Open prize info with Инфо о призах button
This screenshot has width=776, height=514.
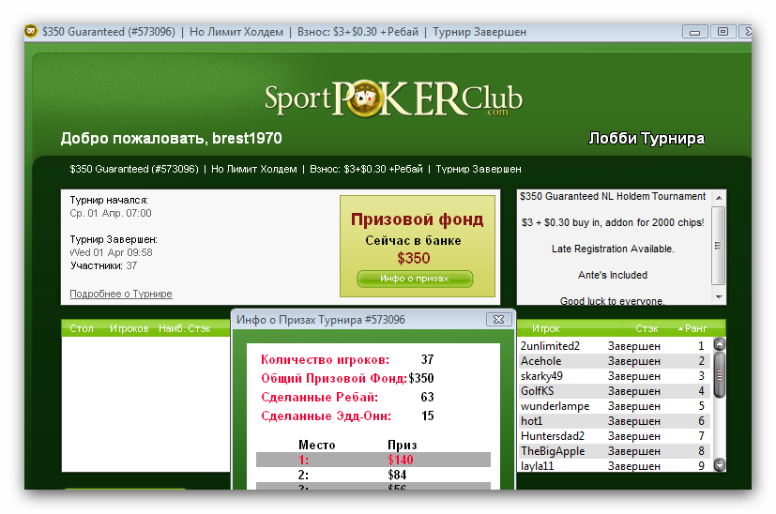(415, 279)
